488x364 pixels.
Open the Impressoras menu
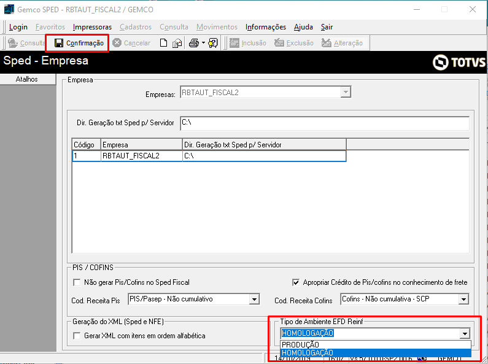click(92, 27)
